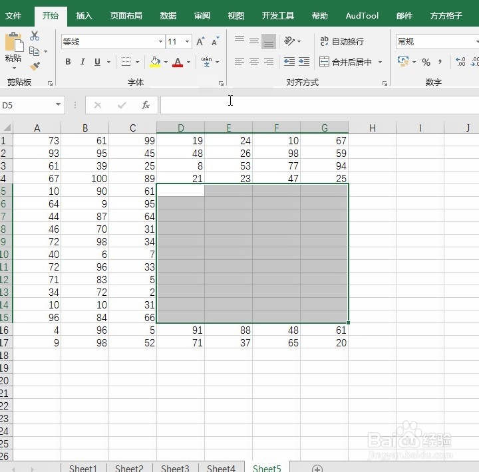Increase indent icon
The width and height of the screenshot is (479, 472).
click(x=304, y=62)
